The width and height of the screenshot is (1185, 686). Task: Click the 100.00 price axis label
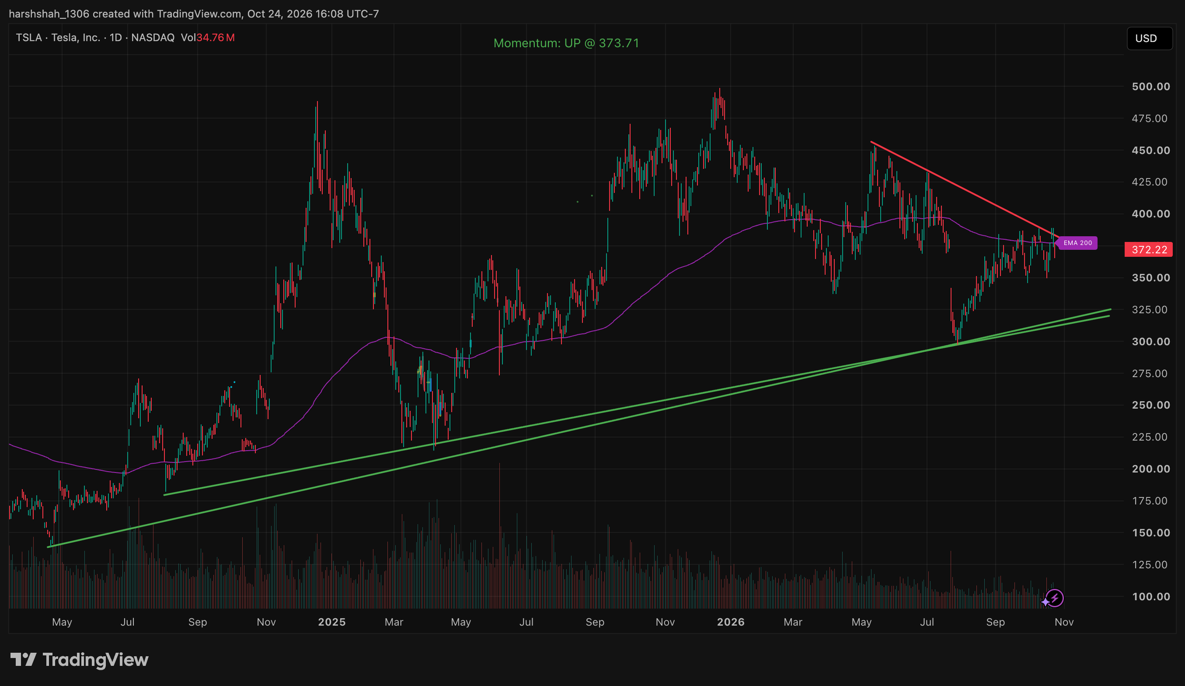(1150, 597)
